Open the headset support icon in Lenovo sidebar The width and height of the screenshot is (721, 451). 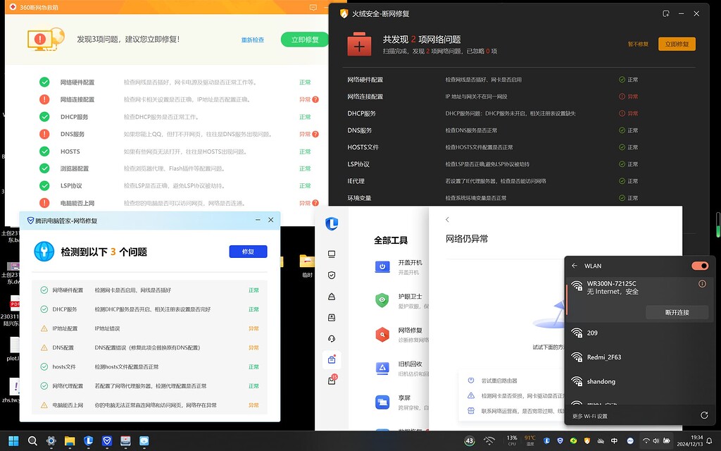[x=332, y=339]
